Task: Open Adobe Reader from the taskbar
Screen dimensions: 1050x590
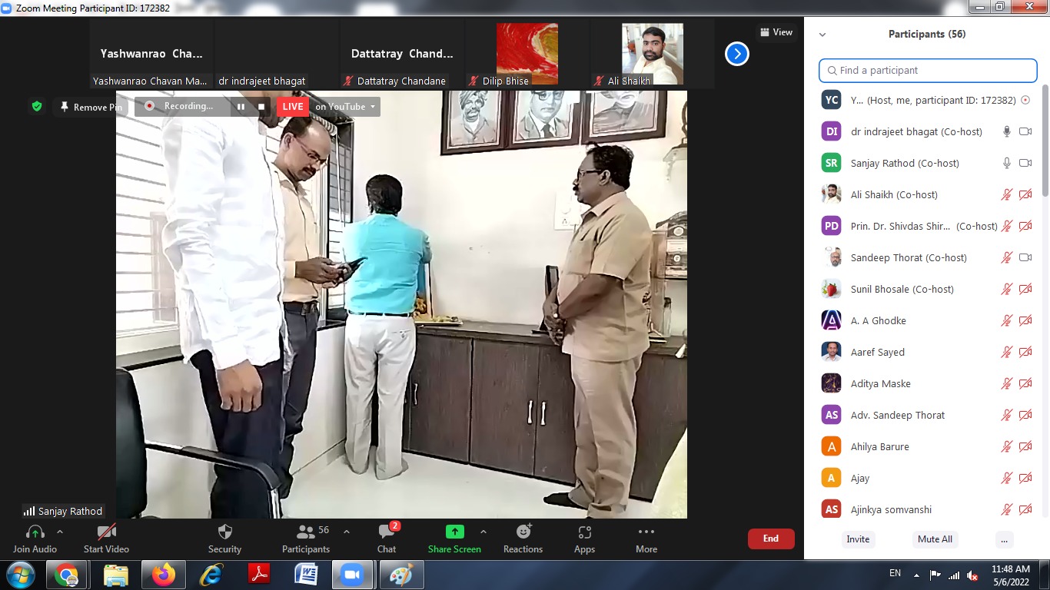Action: point(258,575)
